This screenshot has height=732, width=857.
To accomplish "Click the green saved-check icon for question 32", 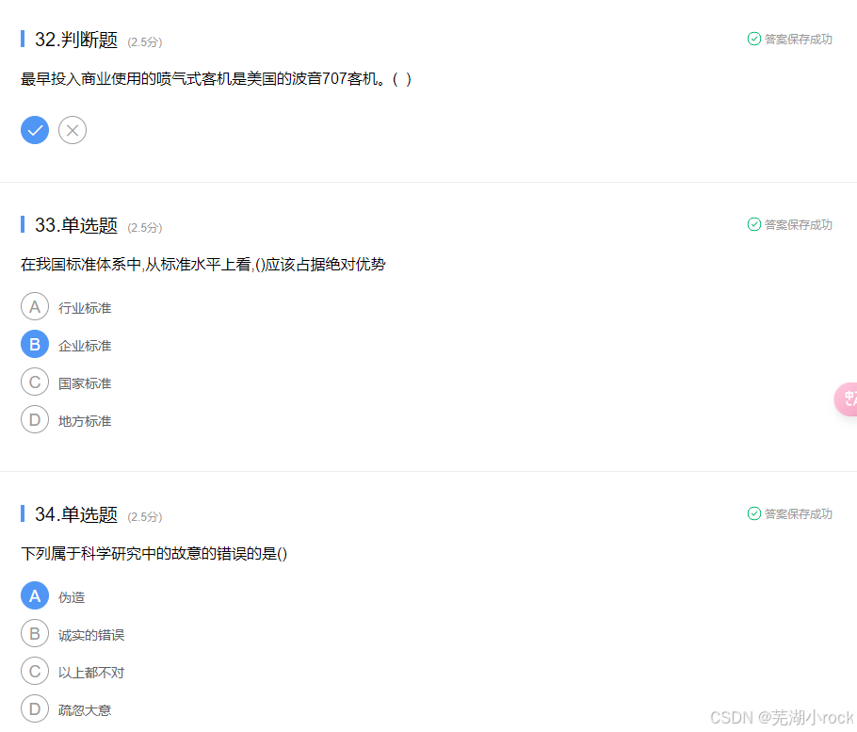I will point(753,39).
